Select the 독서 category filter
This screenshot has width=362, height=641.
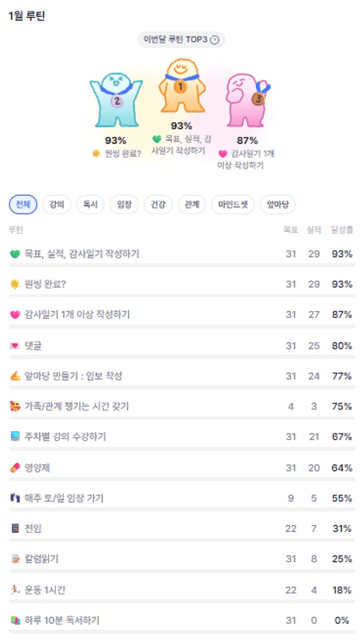[91, 204]
